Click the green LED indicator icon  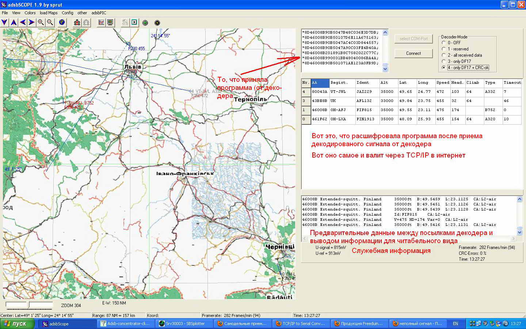(145, 23)
